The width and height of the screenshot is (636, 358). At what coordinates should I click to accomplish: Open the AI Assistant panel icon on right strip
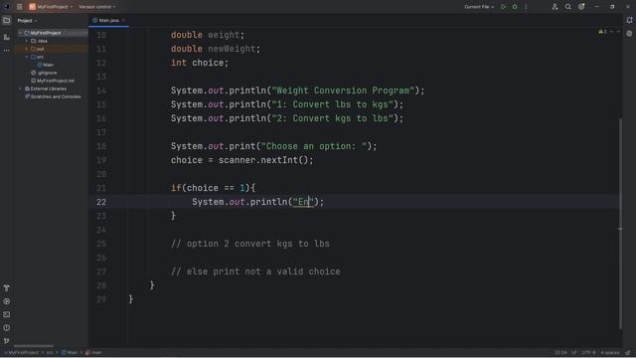point(629,34)
